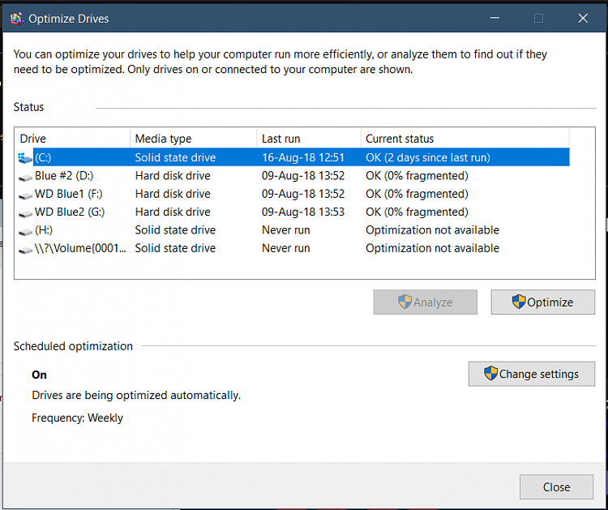Image resolution: width=608 pixels, height=510 pixels.
Task: Click the Analyze button label
Action: (433, 302)
